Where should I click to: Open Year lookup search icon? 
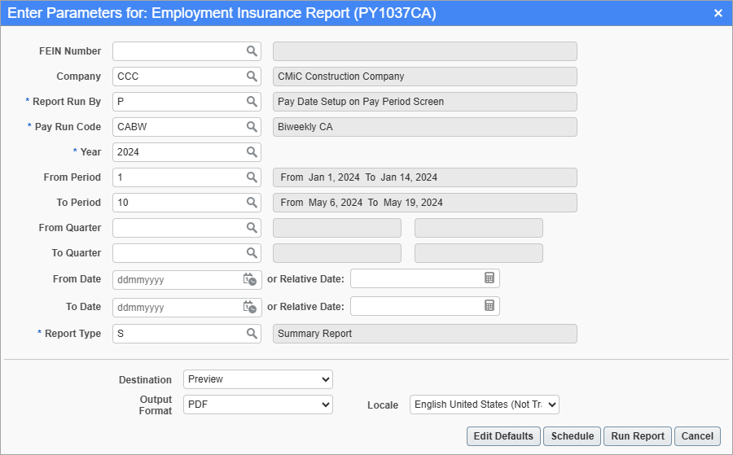tap(252, 152)
